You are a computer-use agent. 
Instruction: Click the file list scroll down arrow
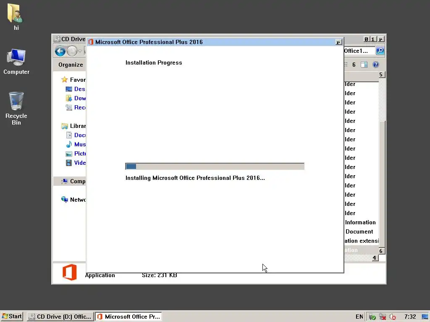click(x=381, y=251)
